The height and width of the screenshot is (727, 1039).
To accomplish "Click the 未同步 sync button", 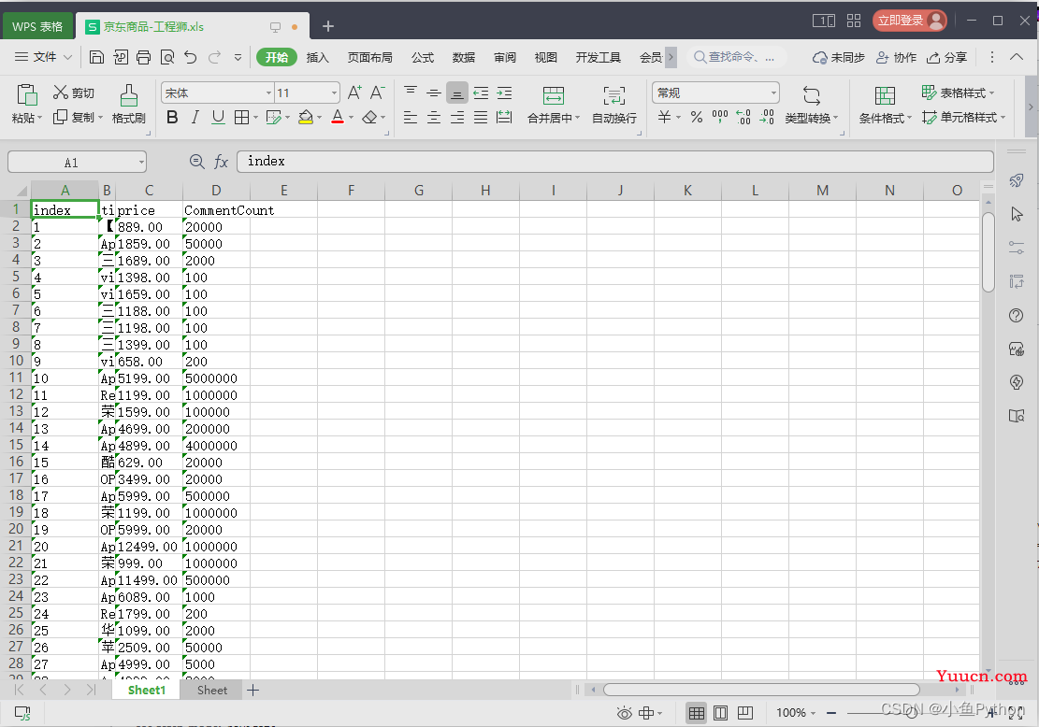I will click(839, 58).
